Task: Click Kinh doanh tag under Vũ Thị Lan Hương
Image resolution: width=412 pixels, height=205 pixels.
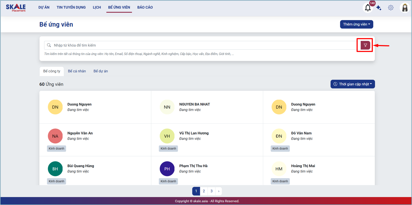Action: (168, 149)
